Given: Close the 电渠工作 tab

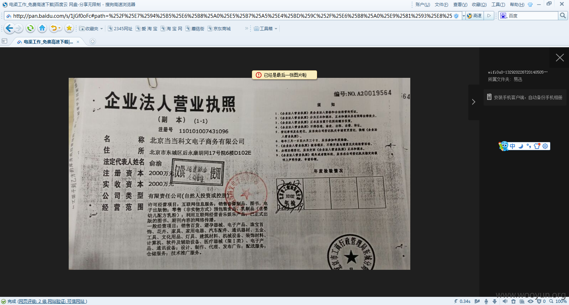Looking at the screenshot, I should click(x=78, y=42).
